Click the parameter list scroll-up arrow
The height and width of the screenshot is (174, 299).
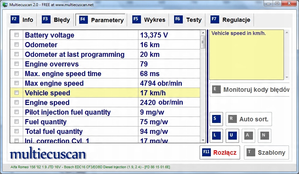click(203, 32)
